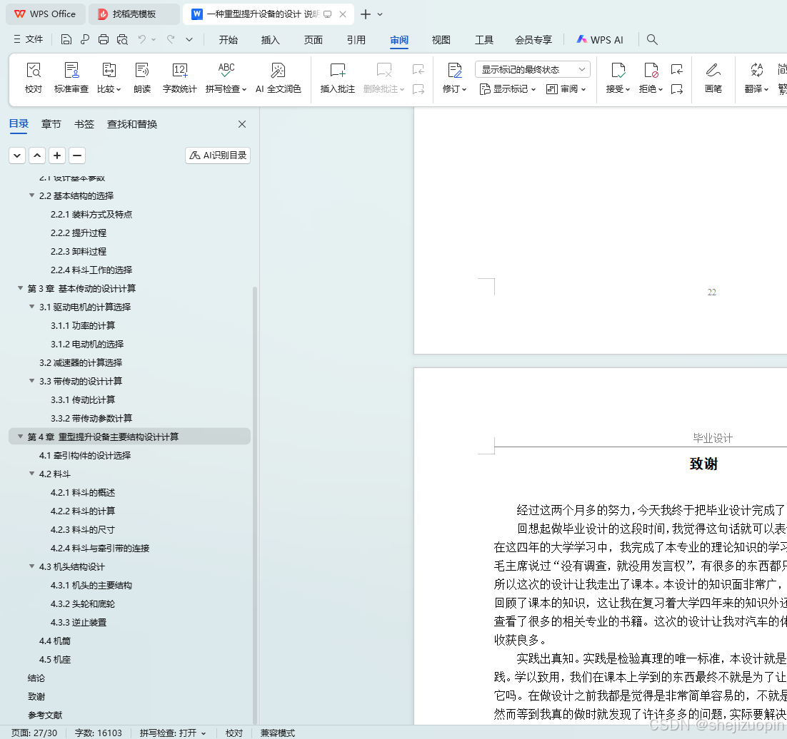
Task: Click the print icon
Action: (104, 40)
